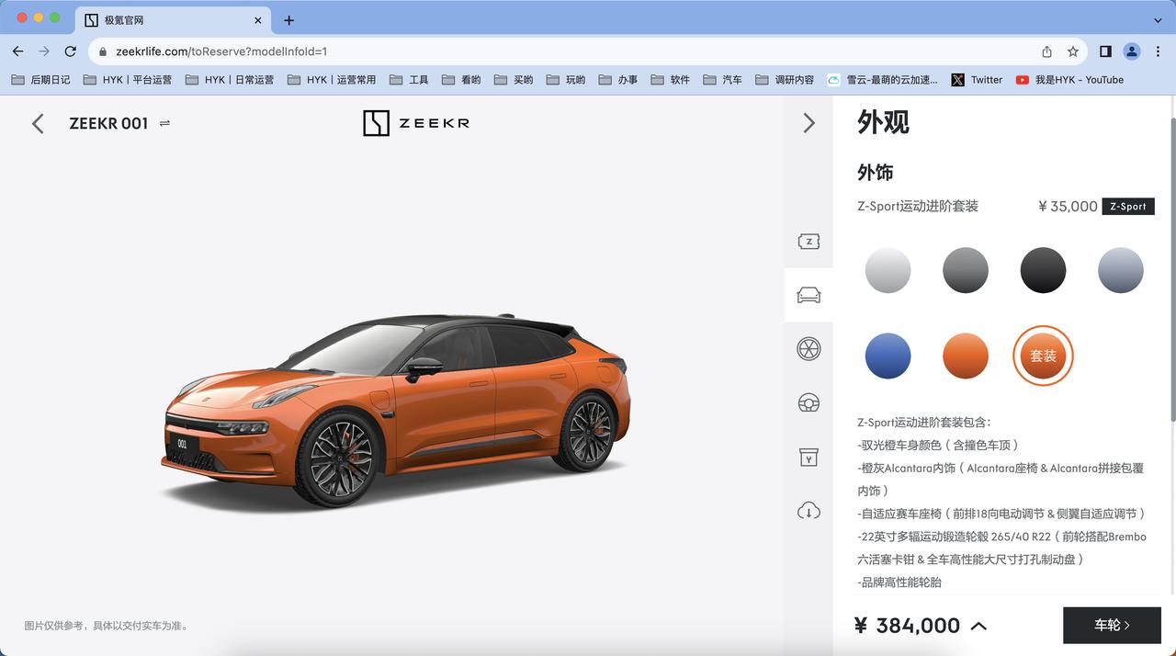Open the 办事 bookmark folder
The image size is (1176, 656).
tap(618, 80)
